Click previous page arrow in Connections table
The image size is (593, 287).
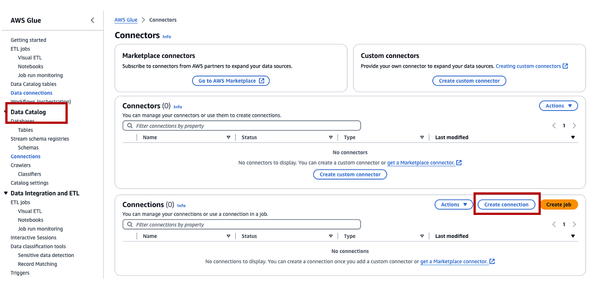point(554,225)
